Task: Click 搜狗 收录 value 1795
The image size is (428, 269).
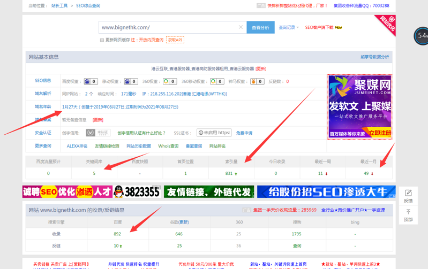Action: [x=296, y=234]
